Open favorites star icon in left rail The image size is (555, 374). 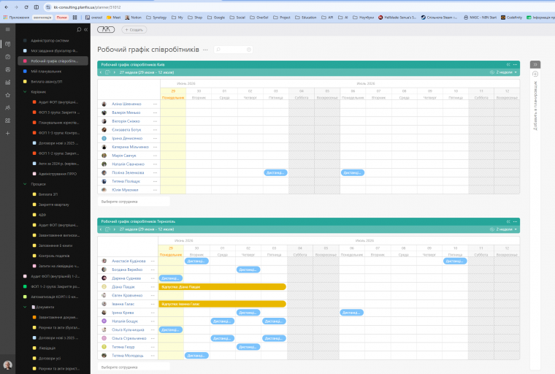tap(7, 95)
